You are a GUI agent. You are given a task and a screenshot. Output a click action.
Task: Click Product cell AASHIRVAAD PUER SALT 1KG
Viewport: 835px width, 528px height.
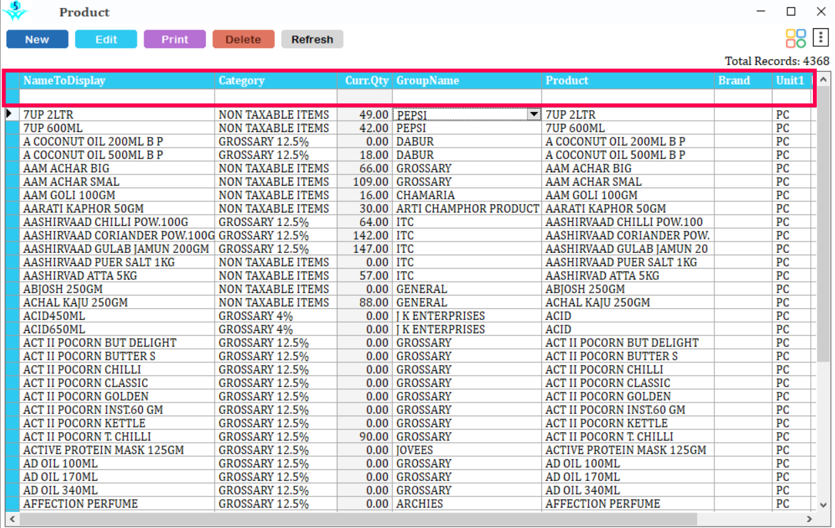tap(628, 262)
